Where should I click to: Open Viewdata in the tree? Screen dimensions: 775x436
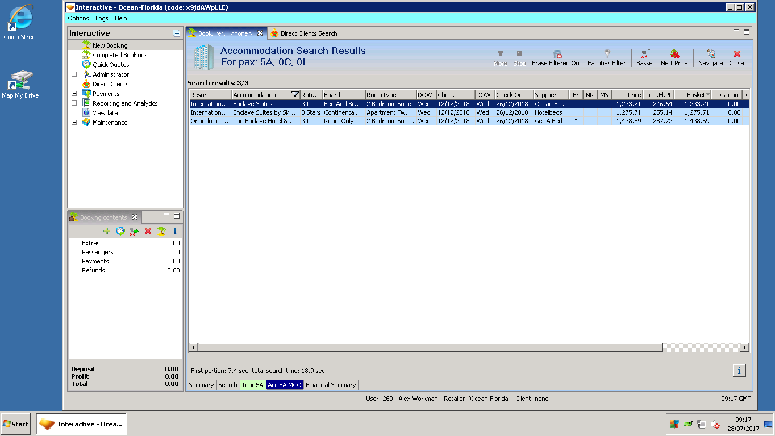105,113
